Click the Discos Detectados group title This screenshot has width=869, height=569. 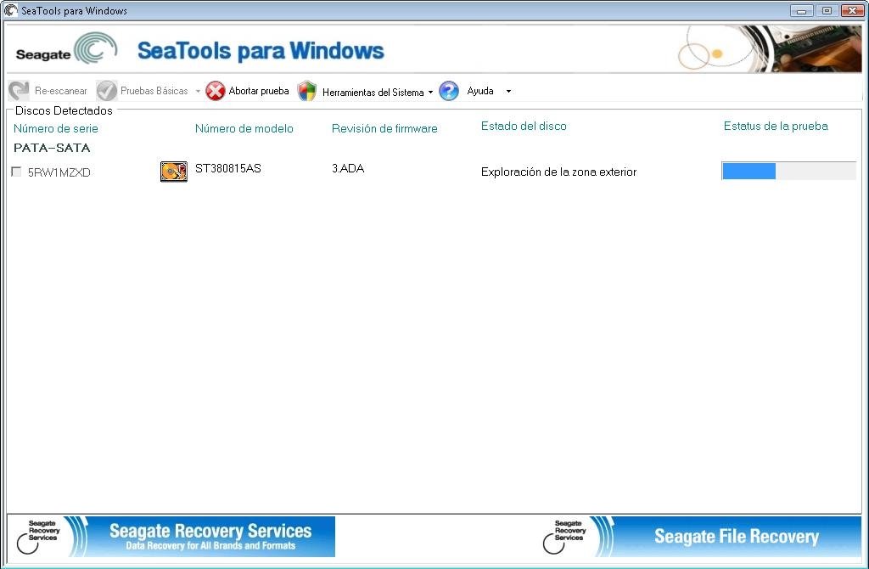tap(64, 111)
